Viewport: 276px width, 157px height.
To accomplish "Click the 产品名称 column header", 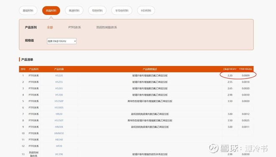I will (59, 69).
